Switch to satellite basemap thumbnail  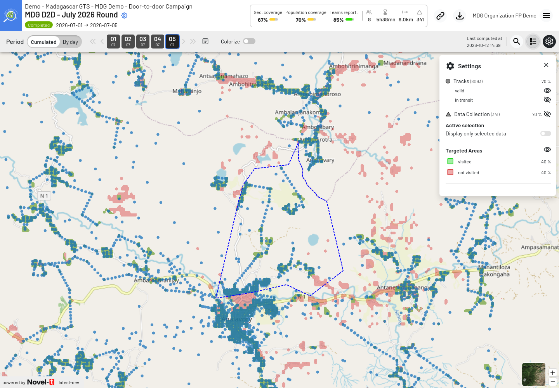point(534,374)
